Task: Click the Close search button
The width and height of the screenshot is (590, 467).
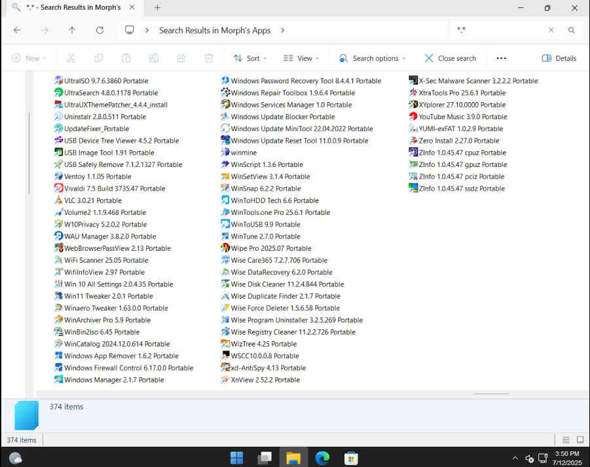Action: point(450,58)
